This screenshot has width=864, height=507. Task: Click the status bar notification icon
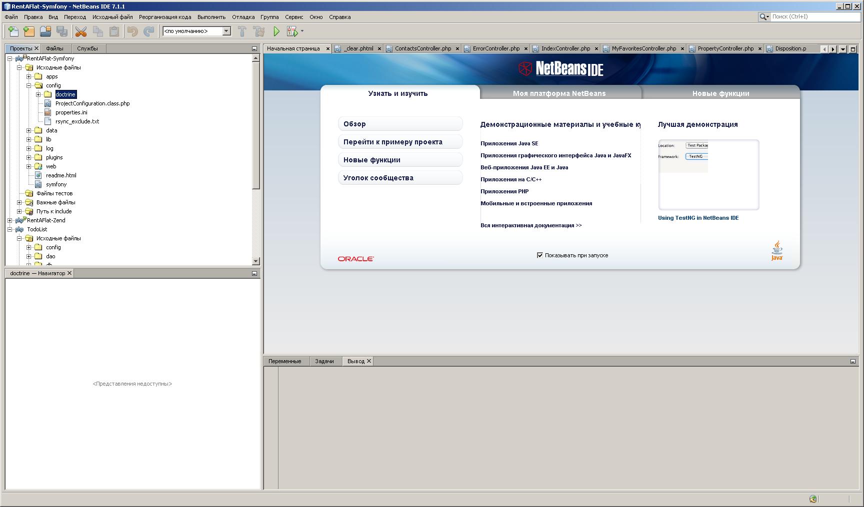(x=813, y=499)
